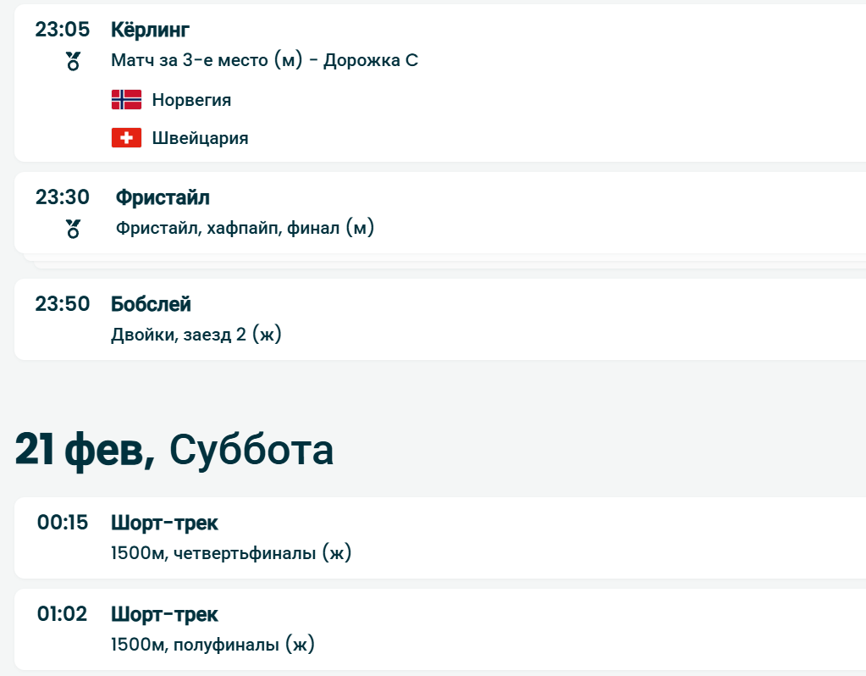Select '1500м, четвертьфиналы (ж)' description
The width and height of the screenshot is (866, 676).
pos(230,554)
